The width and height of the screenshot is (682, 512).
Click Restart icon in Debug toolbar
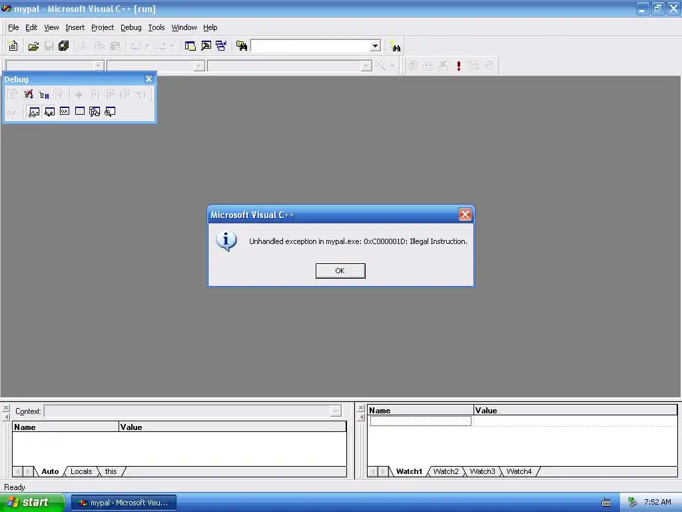[x=12, y=95]
